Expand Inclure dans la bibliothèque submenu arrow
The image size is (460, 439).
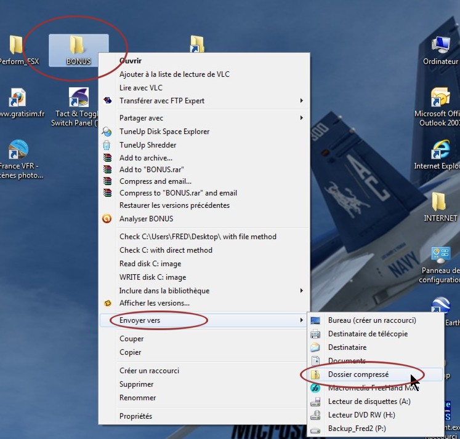pos(301,291)
